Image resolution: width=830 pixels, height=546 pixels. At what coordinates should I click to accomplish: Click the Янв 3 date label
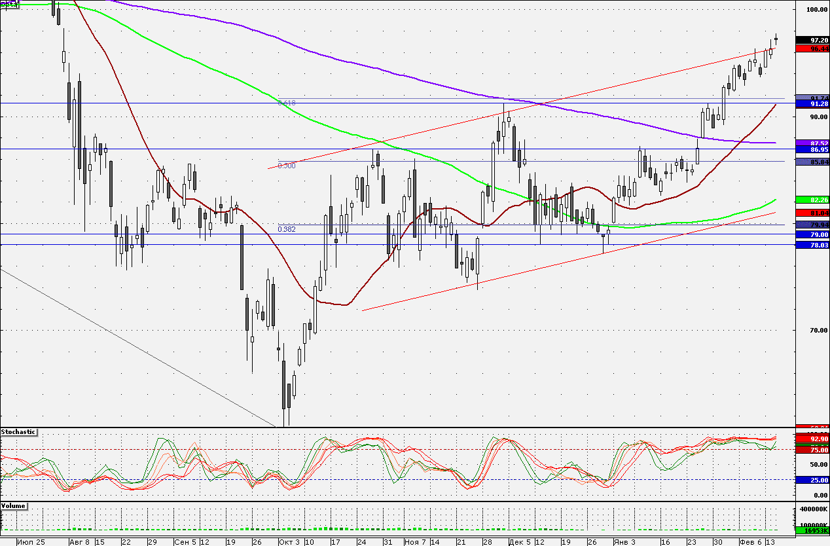pyautogui.click(x=624, y=542)
